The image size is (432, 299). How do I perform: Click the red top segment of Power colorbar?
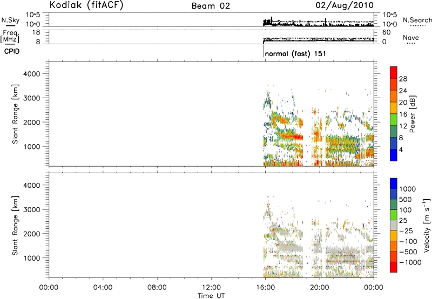coord(394,72)
